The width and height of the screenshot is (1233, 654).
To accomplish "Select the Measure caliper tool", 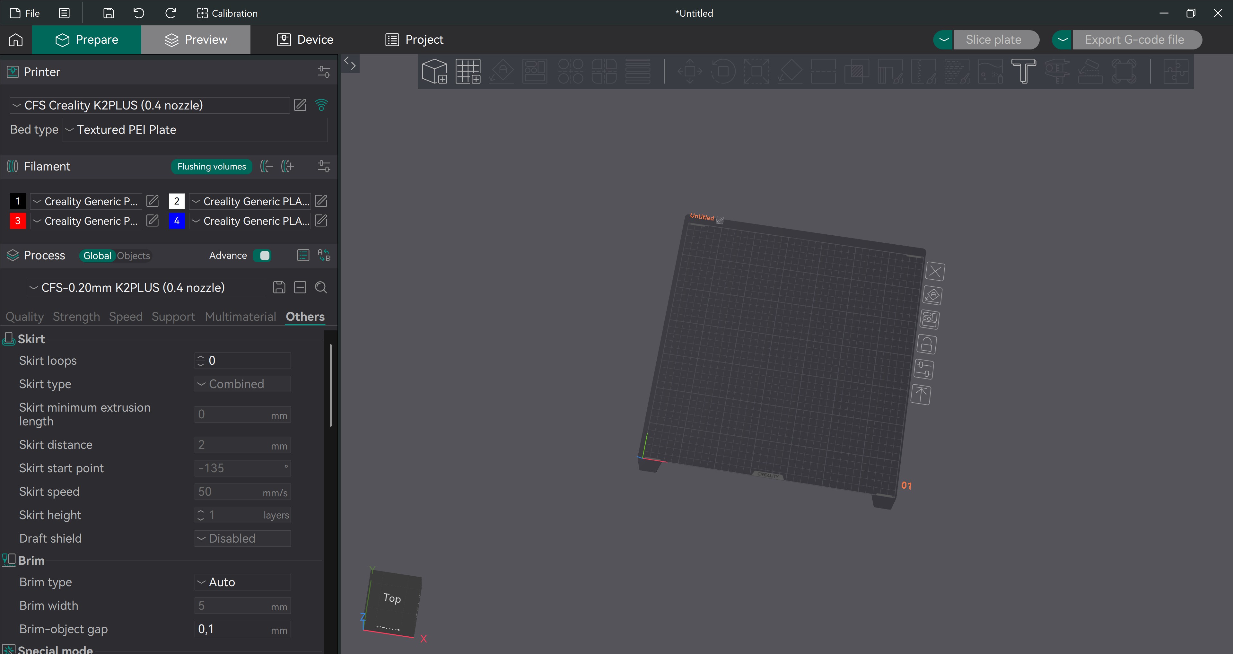I will pos(1057,71).
